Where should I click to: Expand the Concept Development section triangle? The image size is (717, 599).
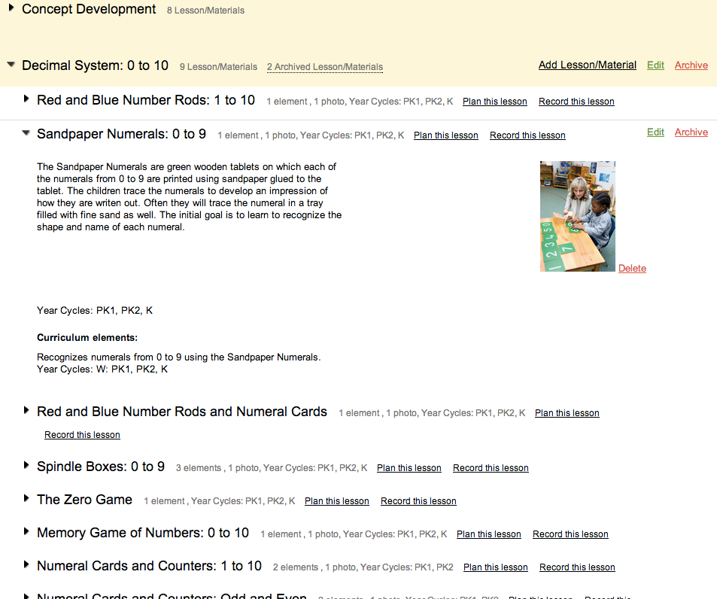pyautogui.click(x=11, y=8)
